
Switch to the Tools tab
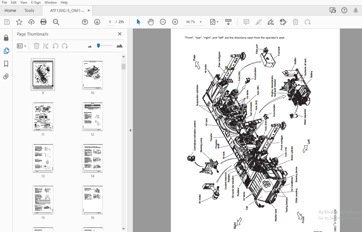(29, 11)
